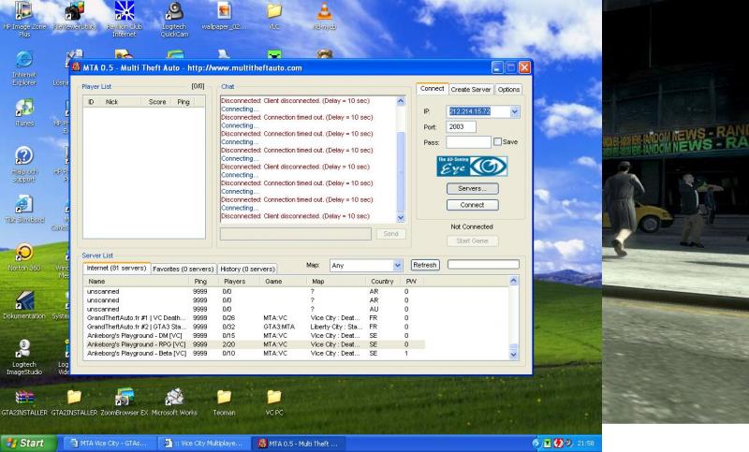Toggle the Save password checkbox

click(x=498, y=141)
